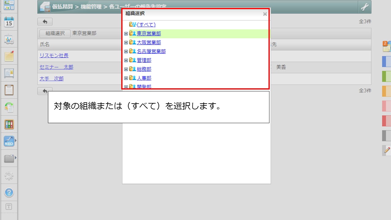Click the grayed gear settings icon
Viewport: 391px width, 220px height.
tap(9, 175)
